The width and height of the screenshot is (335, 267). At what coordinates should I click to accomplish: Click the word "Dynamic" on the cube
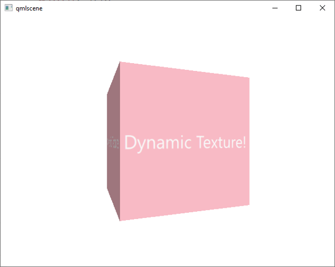pos(158,143)
